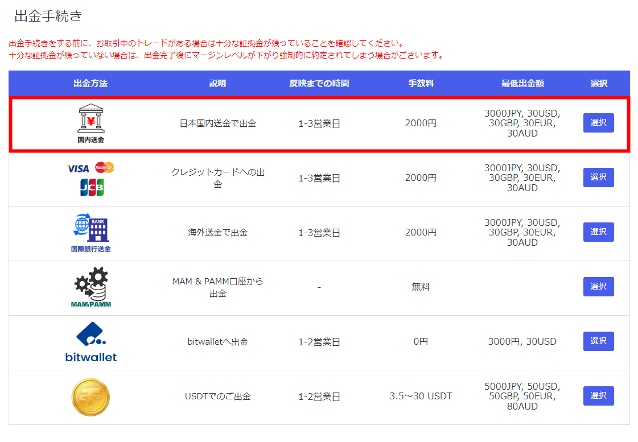Click 1-3営業日 in the overseas transfer row

(319, 233)
